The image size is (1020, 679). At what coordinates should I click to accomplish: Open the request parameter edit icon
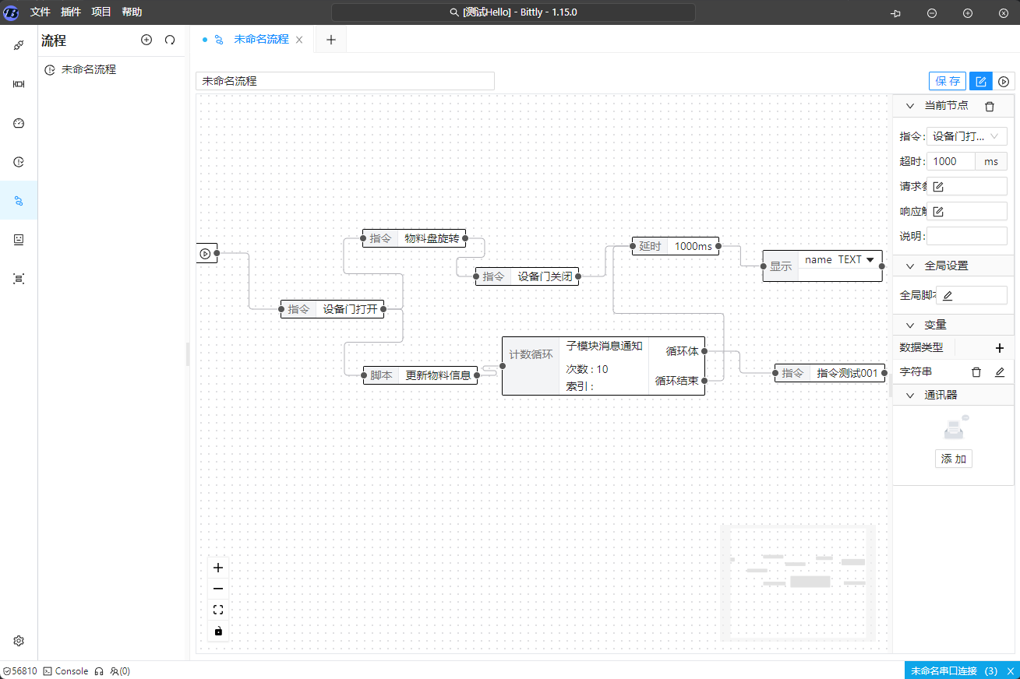938,187
